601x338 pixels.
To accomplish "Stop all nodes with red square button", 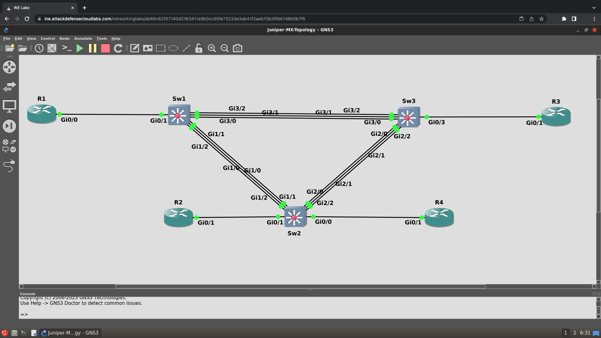I will (x=105, y=48).
